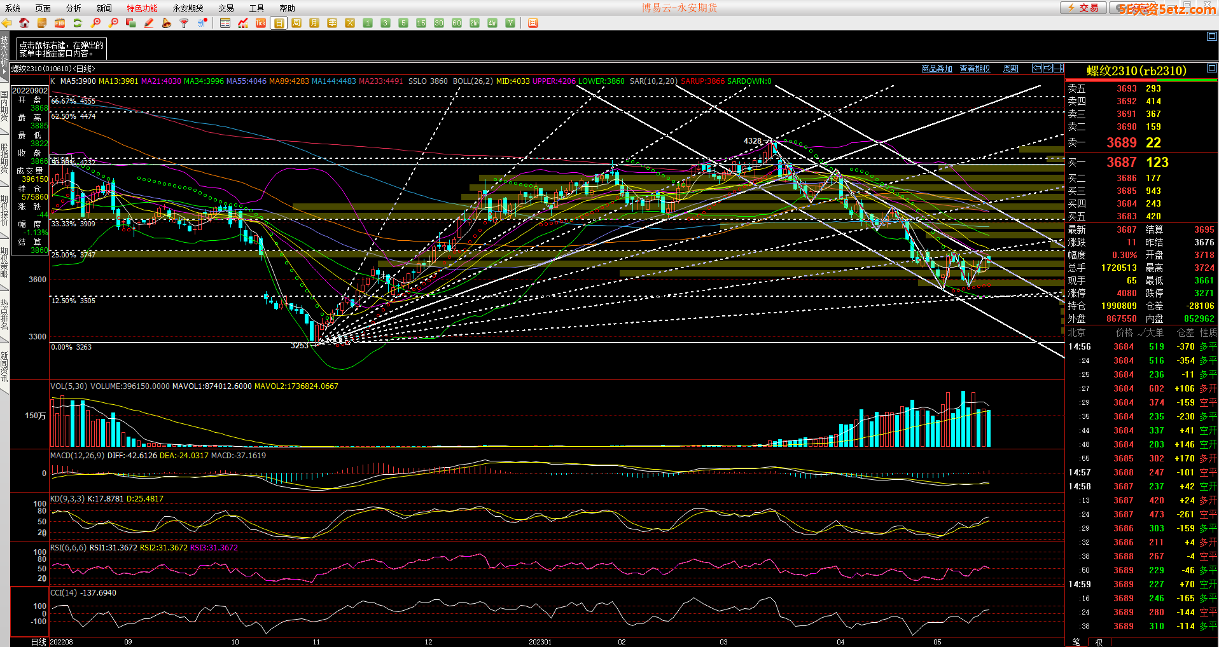Screen dimensions: 1219x647
Task: Click the previous contract left arrow icon
Action: (1037, 68)
